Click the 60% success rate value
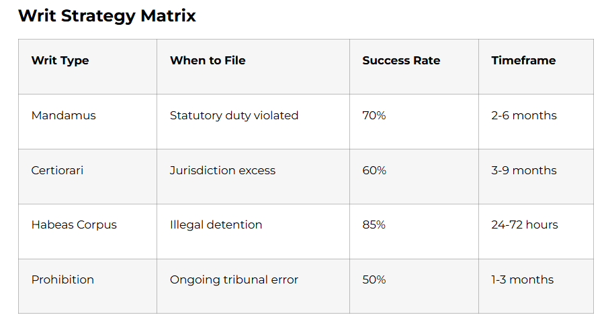This screenshot has height=319, width=608. (374, 170)
